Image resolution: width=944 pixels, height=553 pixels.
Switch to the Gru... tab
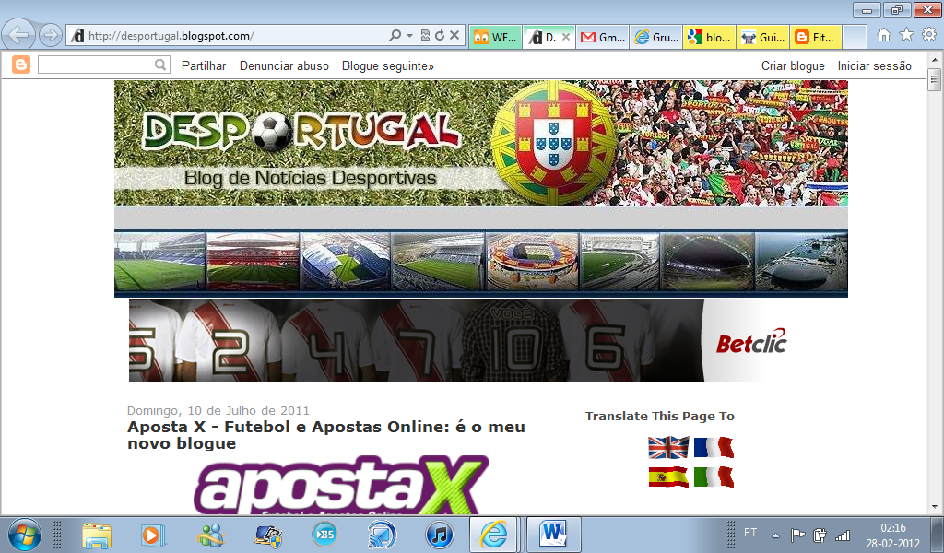point(656,37)
